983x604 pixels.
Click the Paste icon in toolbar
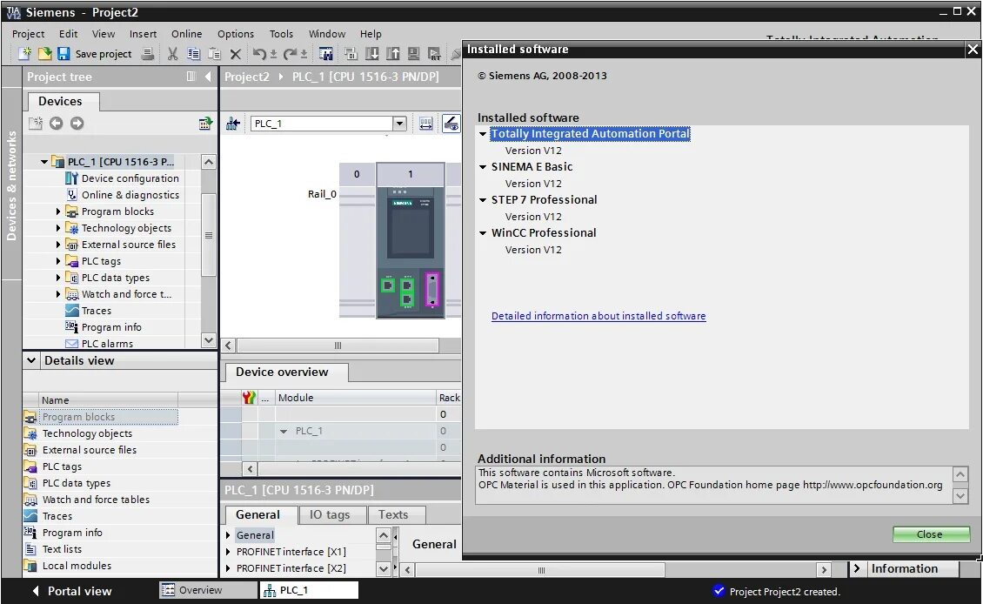tap(214, 54)
